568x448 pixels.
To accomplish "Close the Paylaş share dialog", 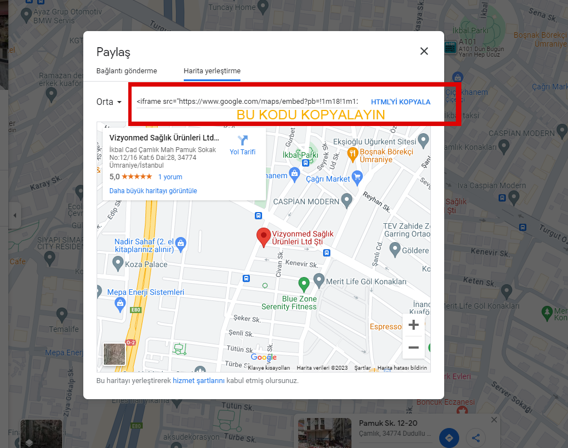I will point(424,51).
